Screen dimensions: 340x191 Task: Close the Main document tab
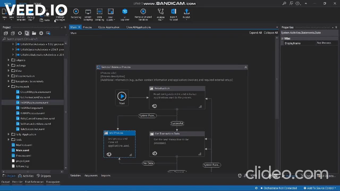(x=79, y=27)
